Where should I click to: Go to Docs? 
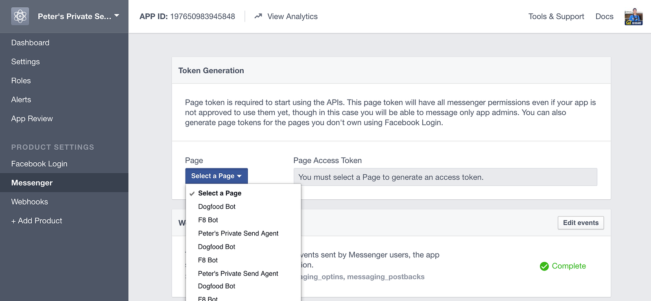point(604,16)
